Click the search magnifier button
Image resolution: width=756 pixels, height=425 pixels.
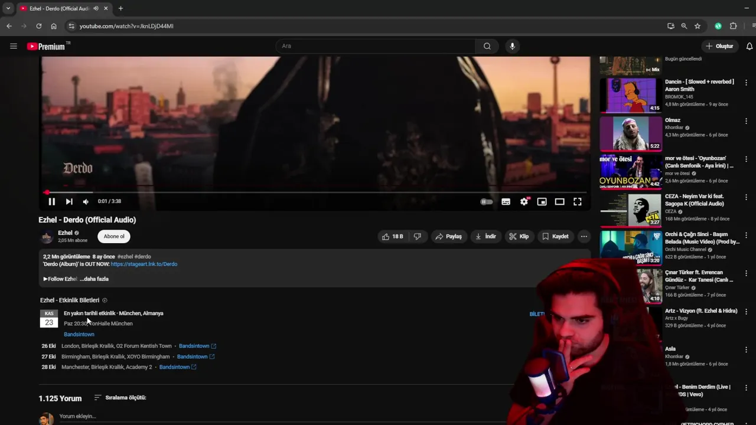coord(487,46)
